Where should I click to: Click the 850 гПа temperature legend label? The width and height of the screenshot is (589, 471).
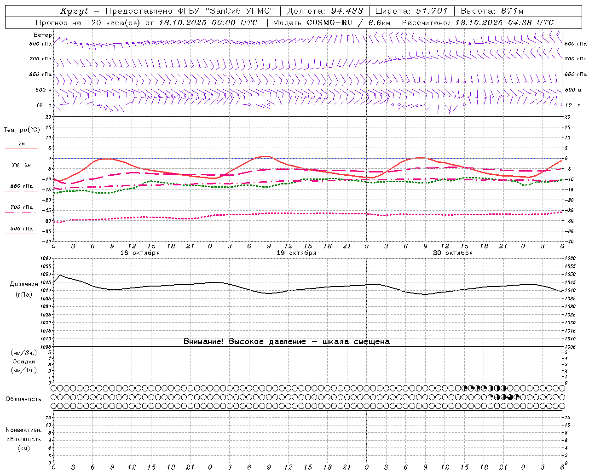pos(22,186)
